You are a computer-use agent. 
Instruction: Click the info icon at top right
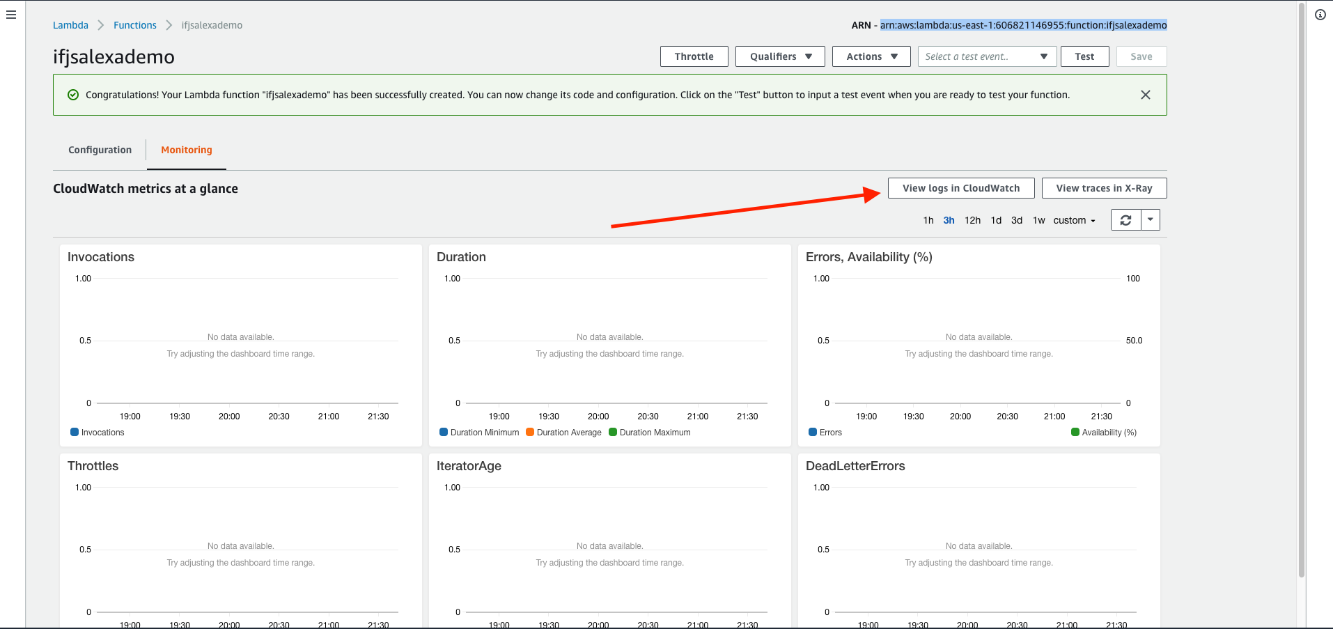tap(1320, 15)
